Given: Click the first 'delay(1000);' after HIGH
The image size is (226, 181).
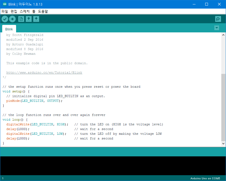Looking at the screenshot, I should pos(18,129).
